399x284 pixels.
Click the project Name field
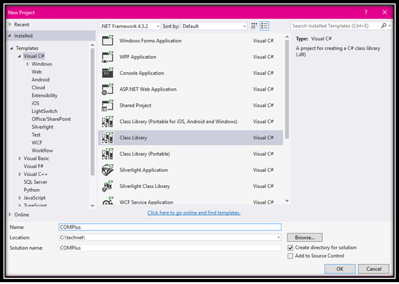170,227
